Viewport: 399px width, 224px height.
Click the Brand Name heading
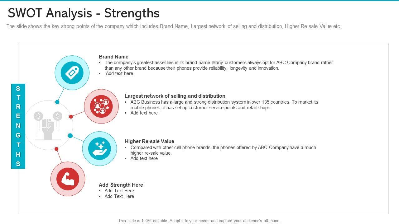pos(113,57)
